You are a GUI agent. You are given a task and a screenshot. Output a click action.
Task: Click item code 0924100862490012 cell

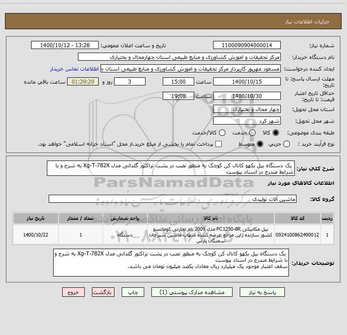point(297,235)
